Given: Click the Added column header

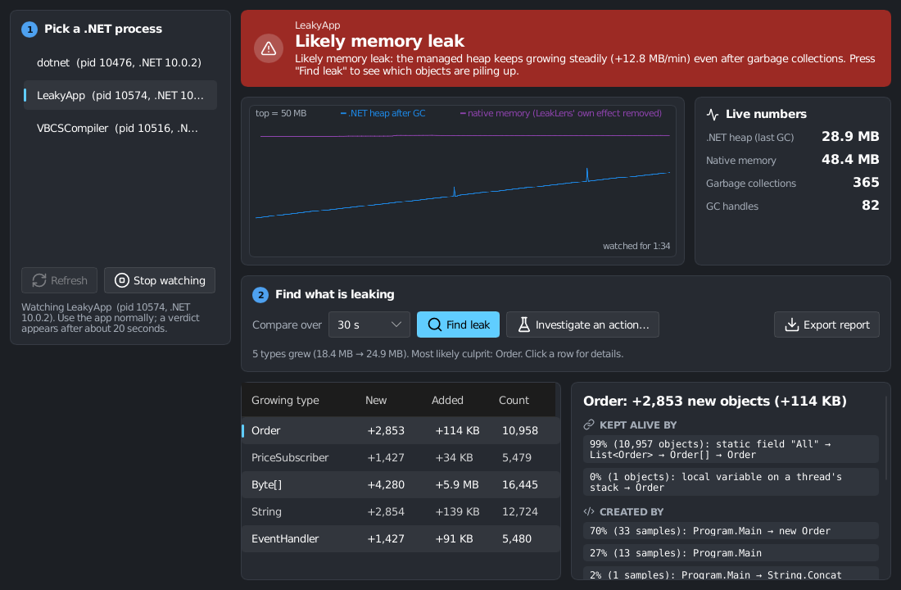Looking at the screenshot, I should (447, 400).
